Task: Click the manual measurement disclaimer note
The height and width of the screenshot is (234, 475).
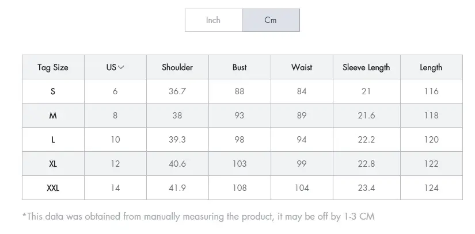Action: pos(199,217)
